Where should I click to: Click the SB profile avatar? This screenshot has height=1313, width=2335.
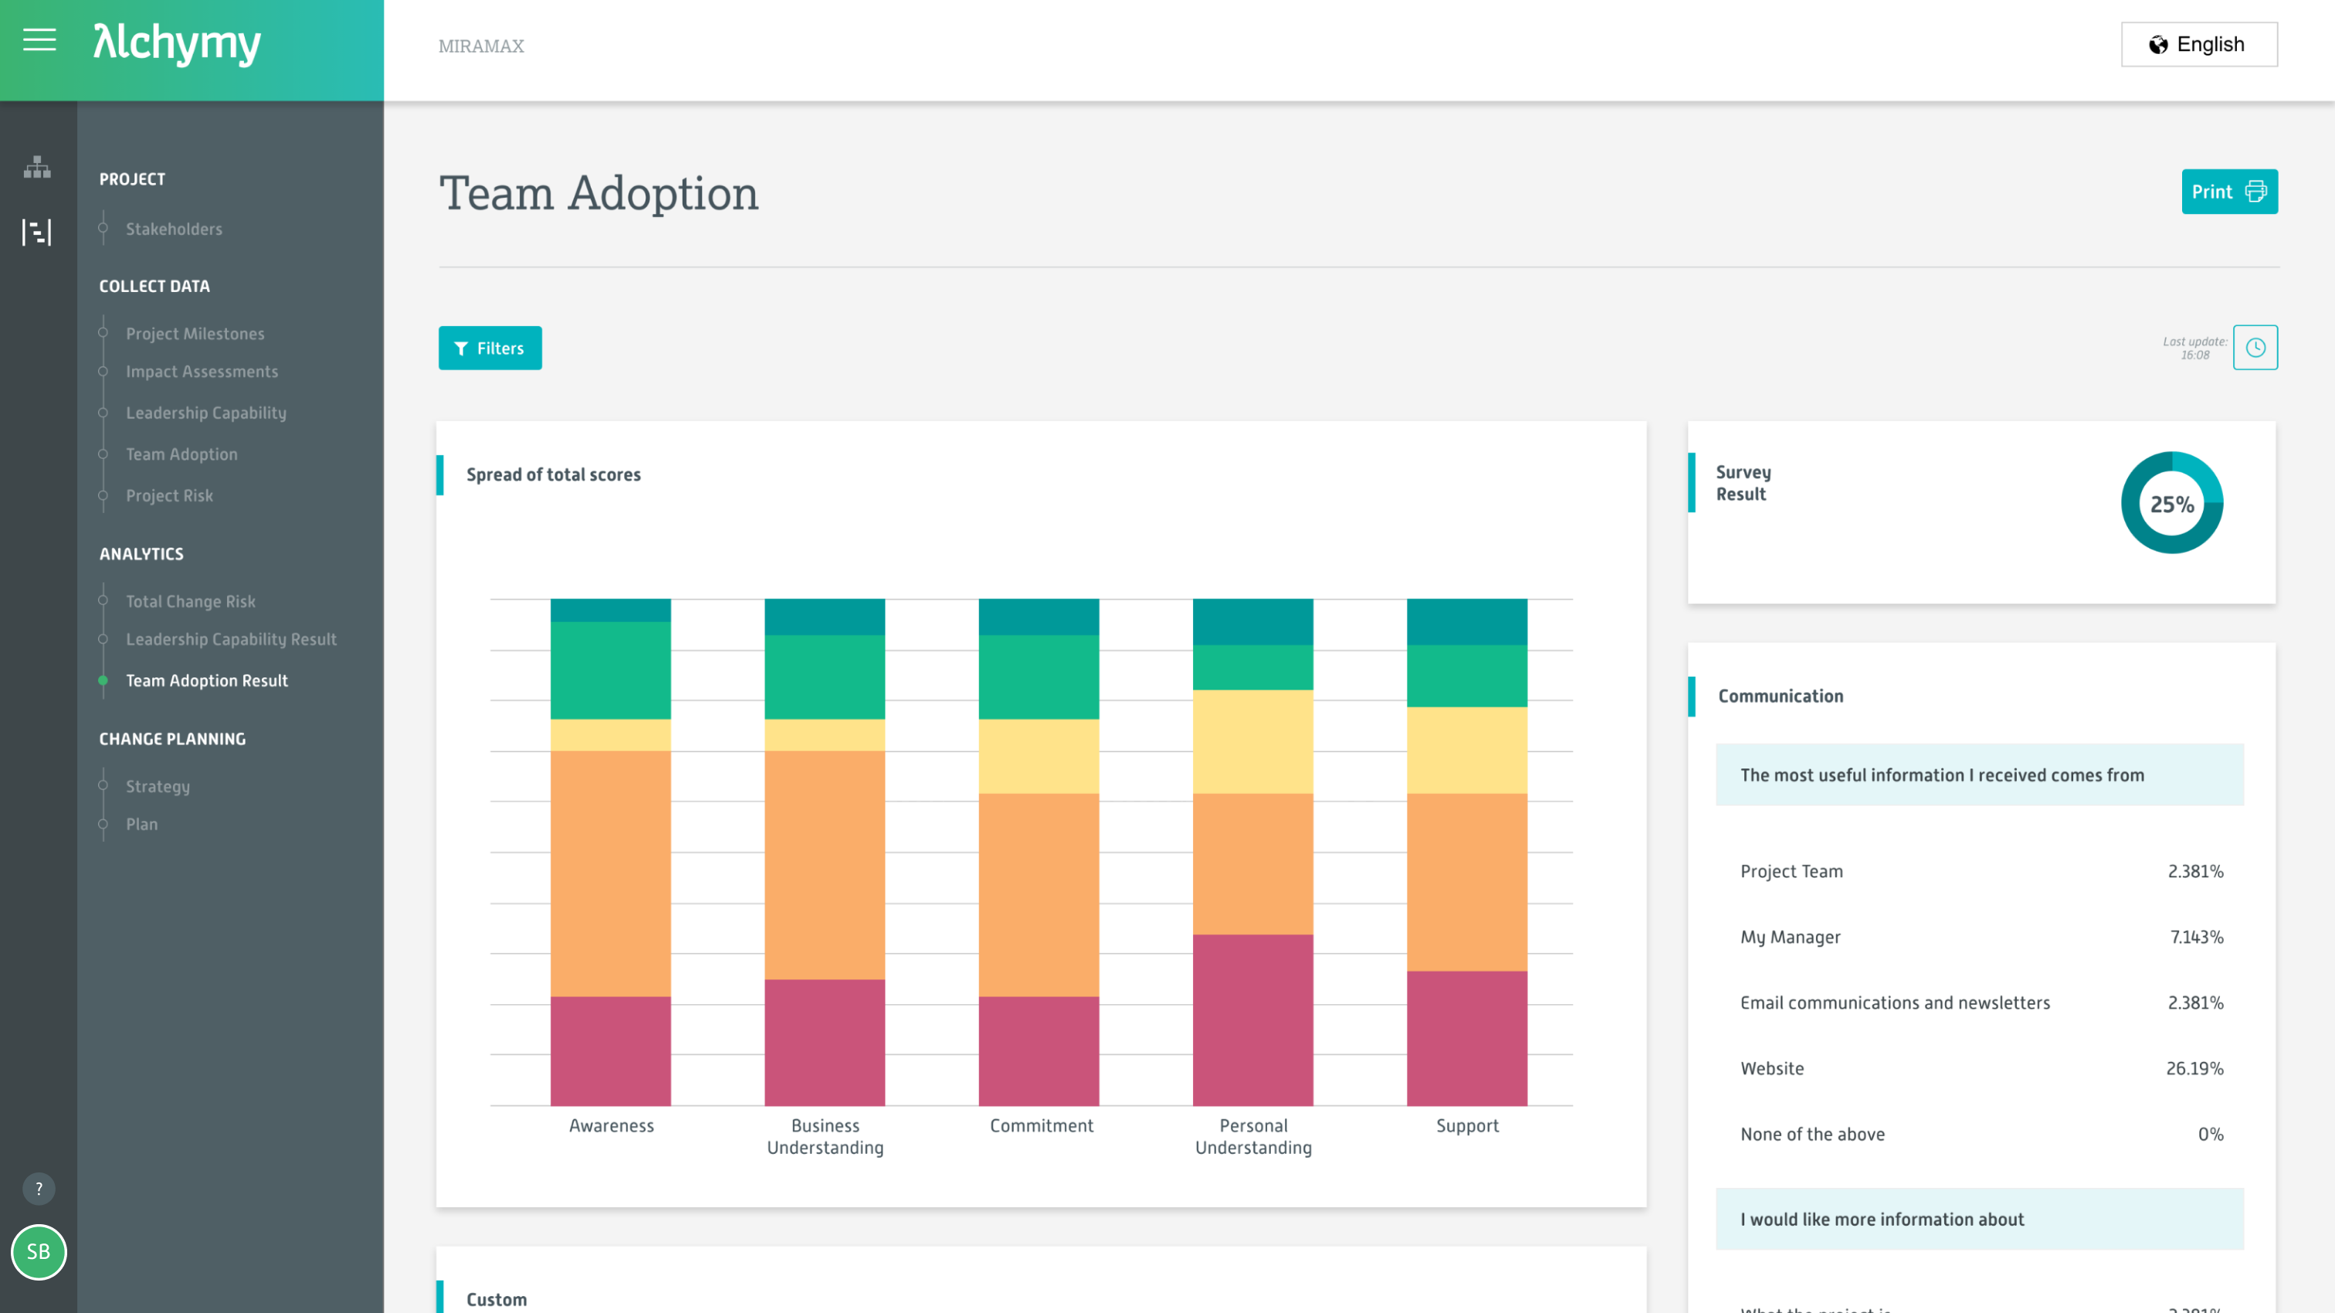pos(38,1254)
